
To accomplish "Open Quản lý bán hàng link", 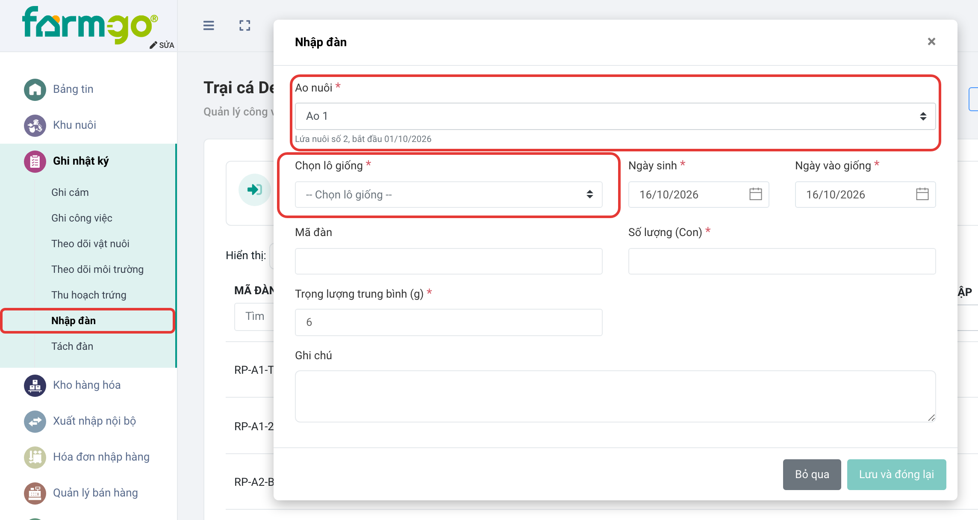I will click(x=95, y=493).
